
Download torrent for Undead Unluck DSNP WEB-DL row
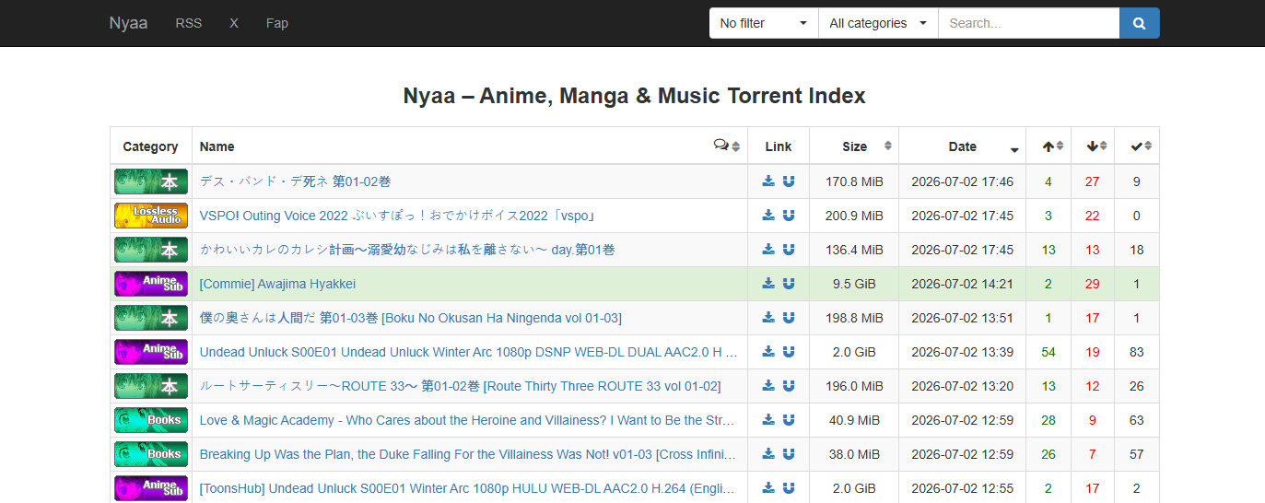[x=768, y=352]
